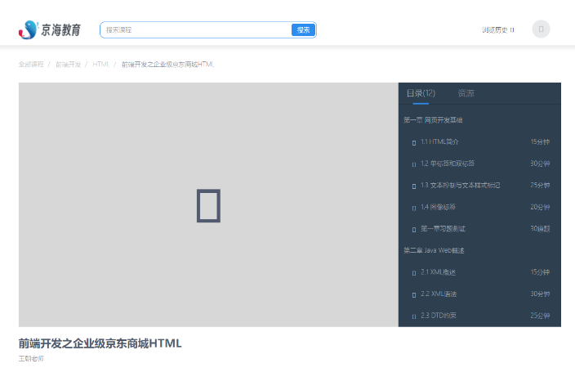Click the 京海教育 logo

[x=50, y=29]
